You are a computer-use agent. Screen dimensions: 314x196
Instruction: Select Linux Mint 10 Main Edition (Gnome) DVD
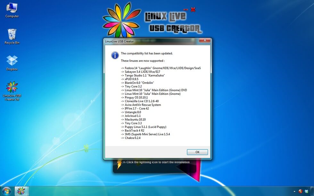click(154, 90)
